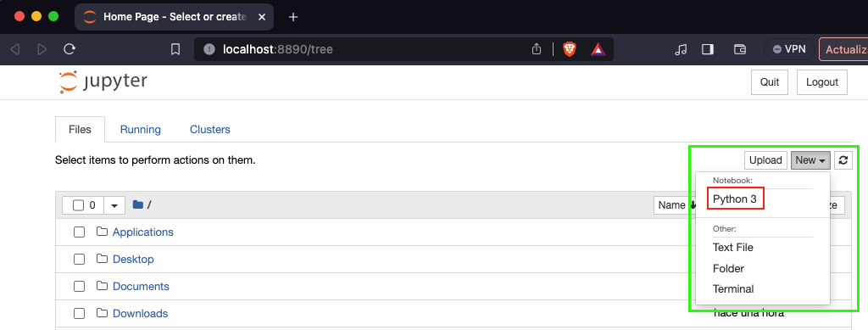Open the share icon in address bar

(536, 49)
